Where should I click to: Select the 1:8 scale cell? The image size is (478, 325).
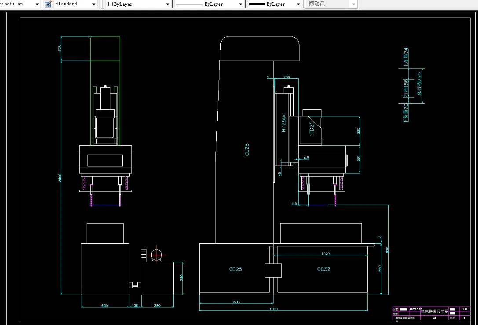[464, 309]
